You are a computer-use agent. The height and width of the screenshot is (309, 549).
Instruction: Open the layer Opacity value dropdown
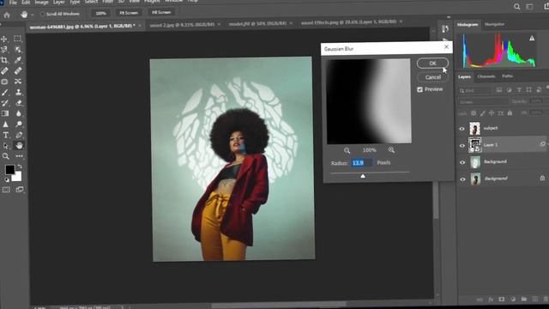pos(535,101)
